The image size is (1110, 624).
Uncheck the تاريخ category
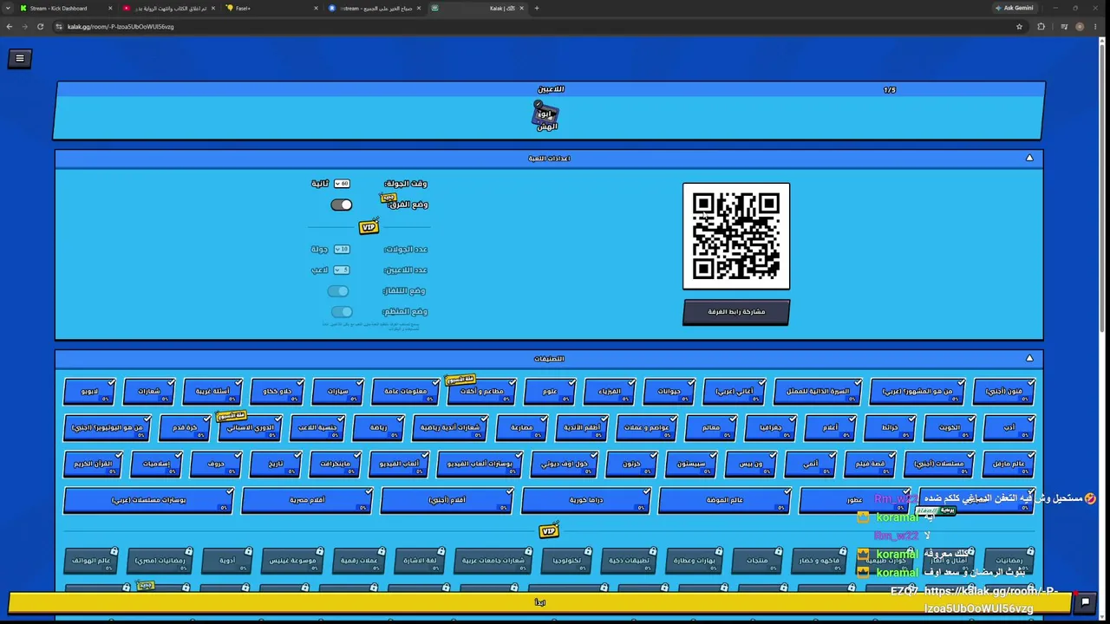(x=276, y=465)
